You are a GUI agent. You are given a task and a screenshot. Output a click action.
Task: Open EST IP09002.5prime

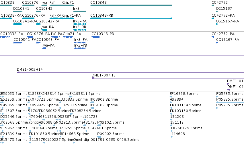[111, 134]
